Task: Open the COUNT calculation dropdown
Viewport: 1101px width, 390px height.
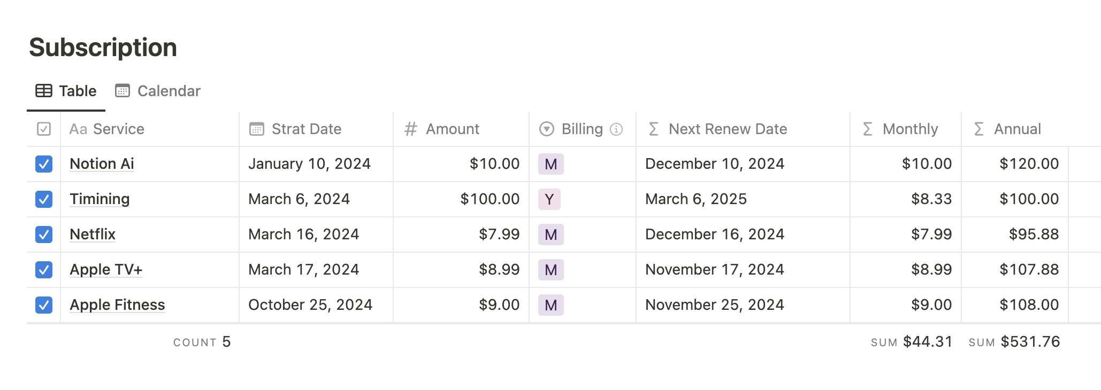Action: click(202, 342)
